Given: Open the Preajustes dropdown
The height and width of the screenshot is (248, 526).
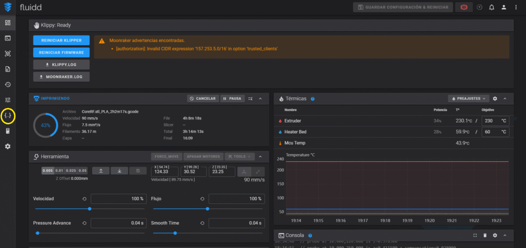Looking at the screenshot, I should click(468, 98).
